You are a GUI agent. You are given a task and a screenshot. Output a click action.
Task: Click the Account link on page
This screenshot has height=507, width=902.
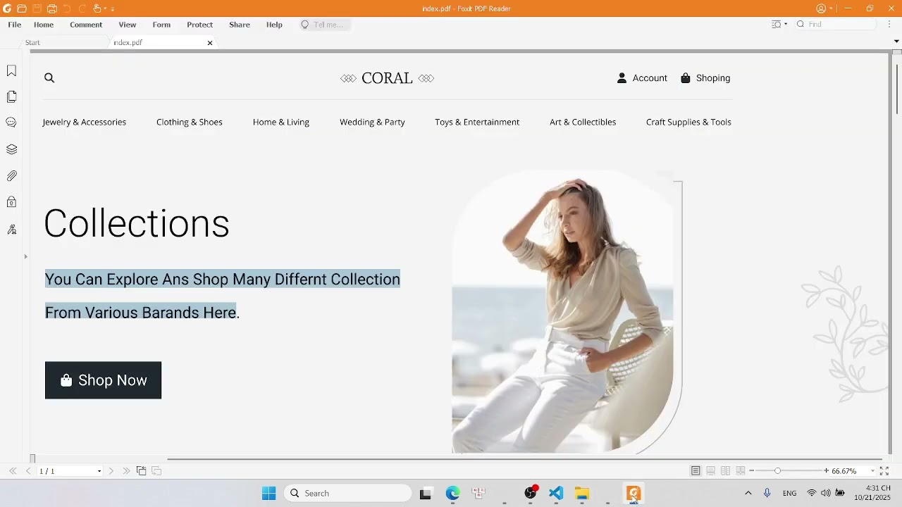(642, 78)
